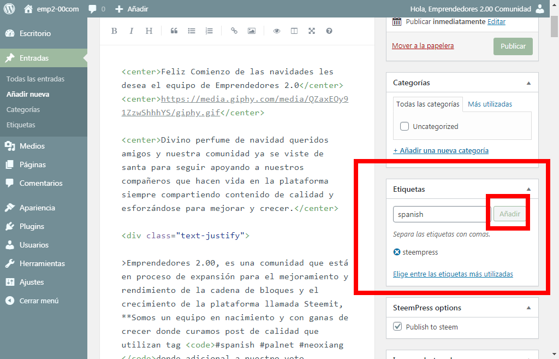The image size is (559, 359).
Task: Open Ajustes menu
Action: point(44,282)
